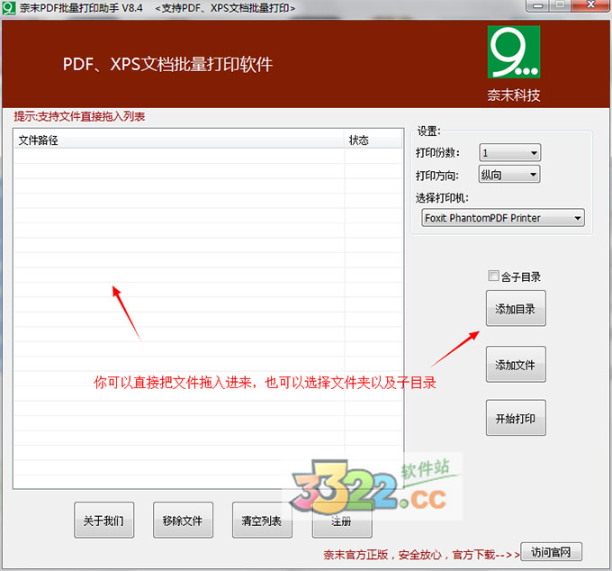The width and height of the screenshot is (612, 571).
Task: Click the 移除文件 button
Action: tap(183, 521)
